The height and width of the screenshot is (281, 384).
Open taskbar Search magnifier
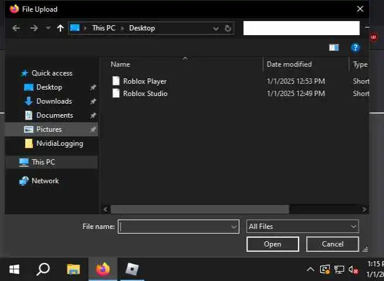coord(43,269)
